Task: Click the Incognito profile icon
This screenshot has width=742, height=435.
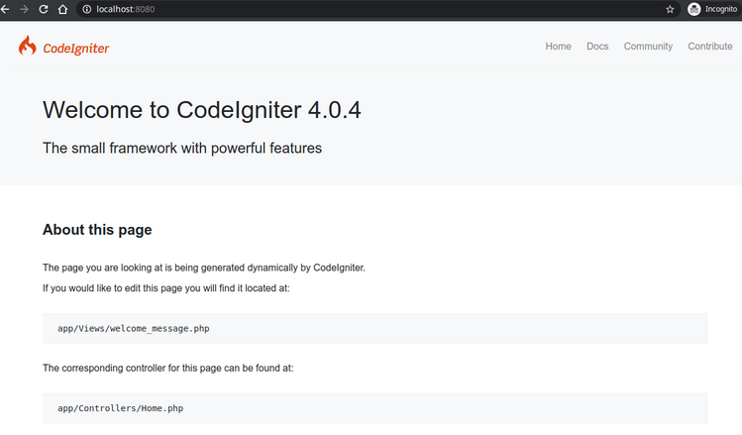Action: point(693,9)
